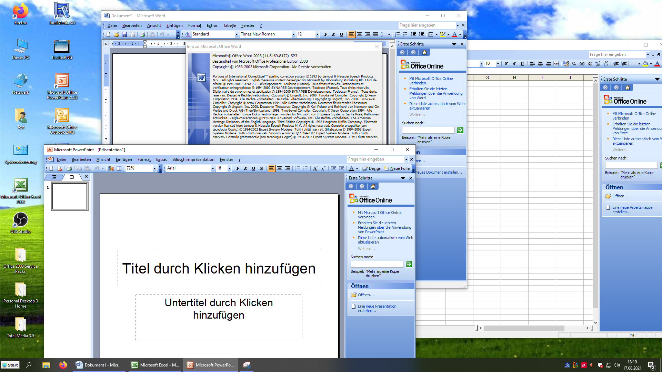Select slide 1 thumbnail in PowerPoint
This screenshot has height=372, width=662.
tap(70, 196)
